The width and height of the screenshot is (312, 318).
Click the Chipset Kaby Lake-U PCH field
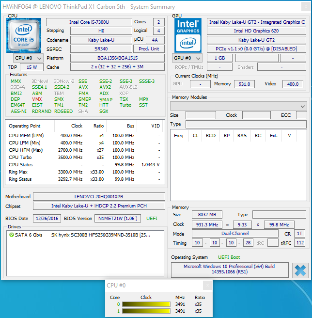tap(99, 206)
